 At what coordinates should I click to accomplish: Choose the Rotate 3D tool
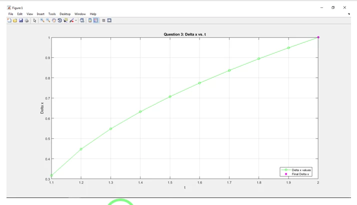(x=59, y=20)
